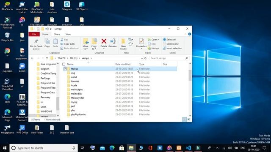Click History in Open group
This screenshot has width=271, height=152.
(x=153, y=48)
